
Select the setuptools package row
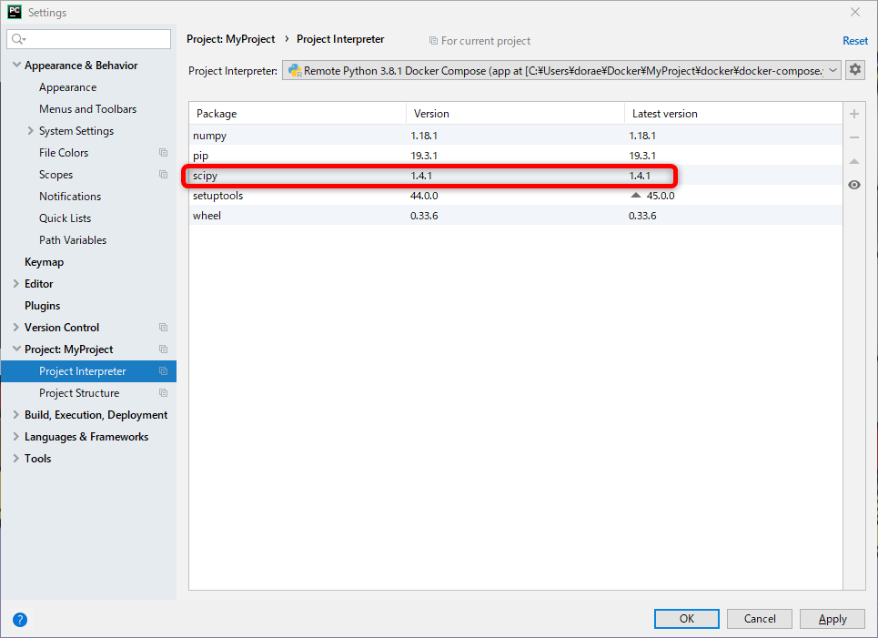(516, 196)
